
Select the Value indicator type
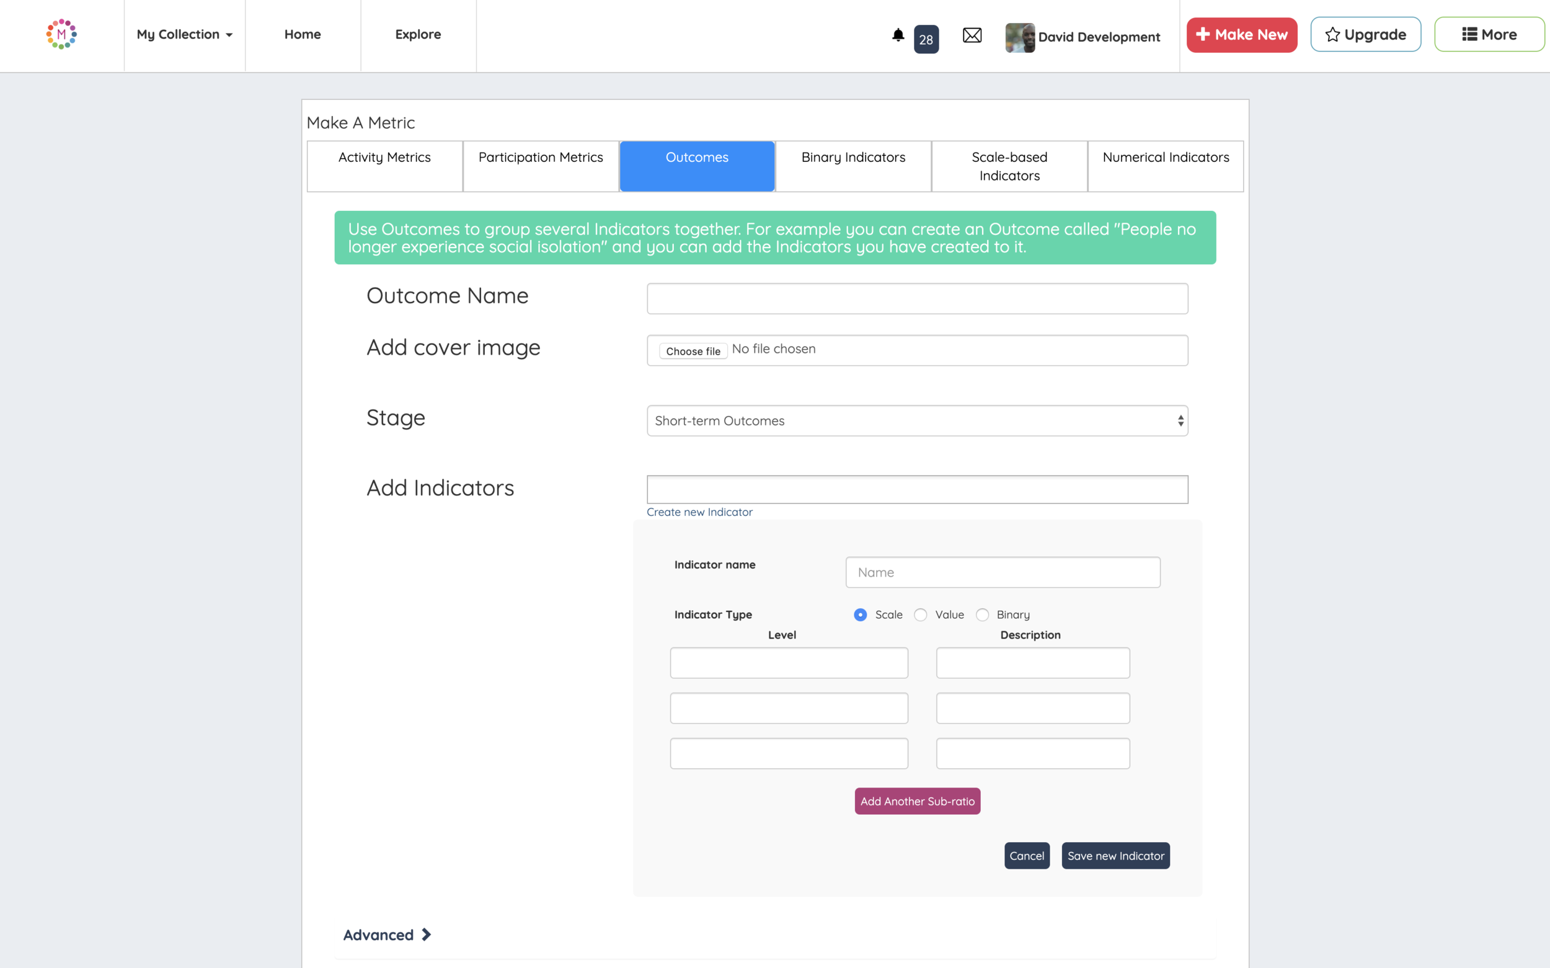(920, 615)
